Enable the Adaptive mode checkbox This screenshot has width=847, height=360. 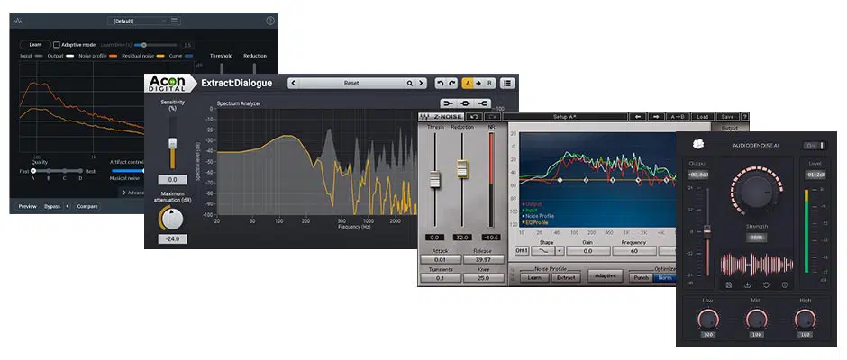tap(56, 45)
